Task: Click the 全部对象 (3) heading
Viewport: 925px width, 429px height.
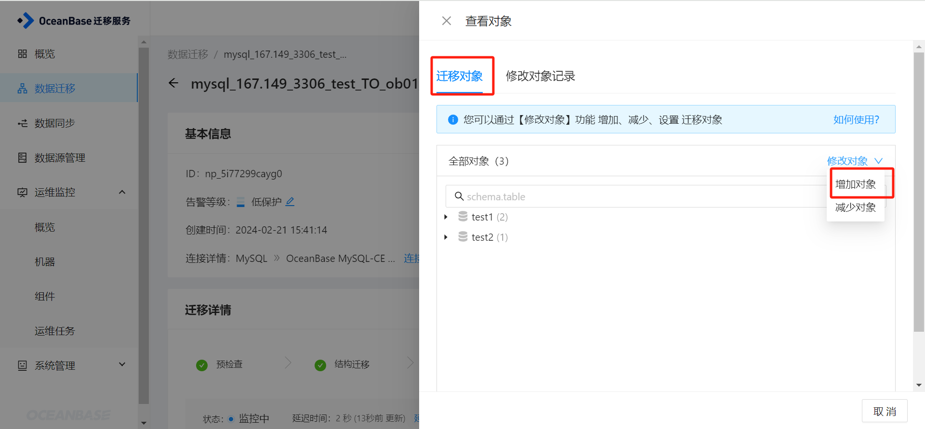Action: (479, 161)
